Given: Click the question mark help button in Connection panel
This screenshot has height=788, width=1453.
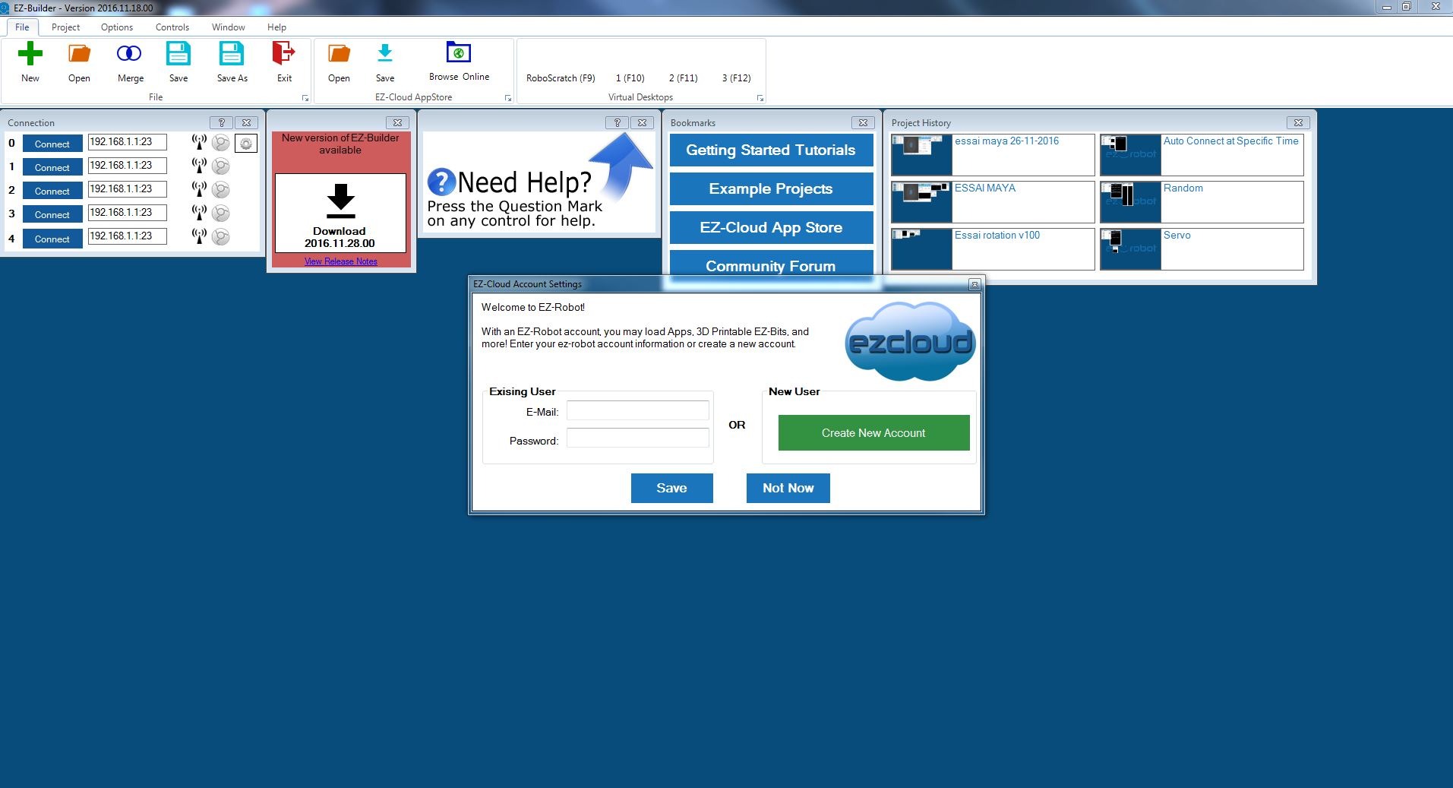Looking at the screenshot, I should pos(221,122).
